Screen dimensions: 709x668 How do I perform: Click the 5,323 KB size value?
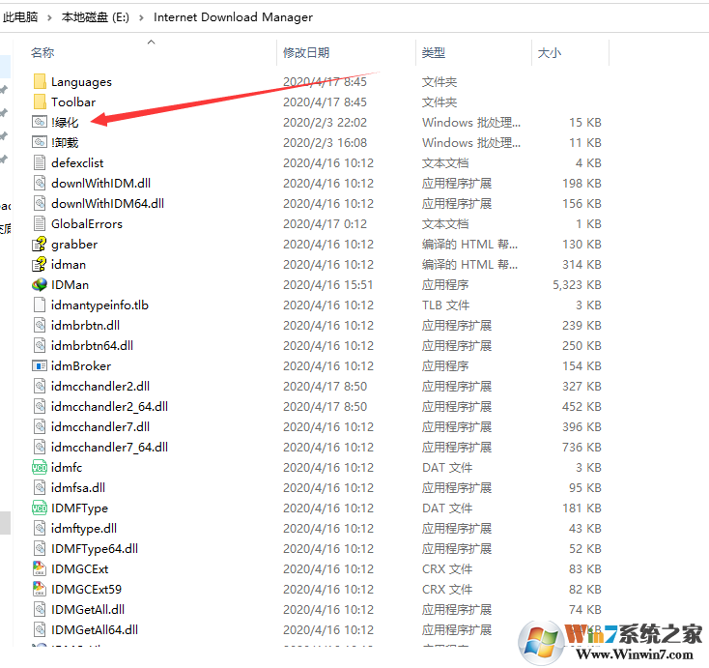click(x=577, y=285)
